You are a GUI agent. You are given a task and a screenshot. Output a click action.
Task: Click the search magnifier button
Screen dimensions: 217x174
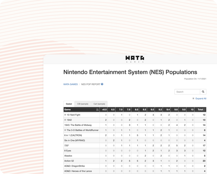pyautogui.click(x=203, y=92)
